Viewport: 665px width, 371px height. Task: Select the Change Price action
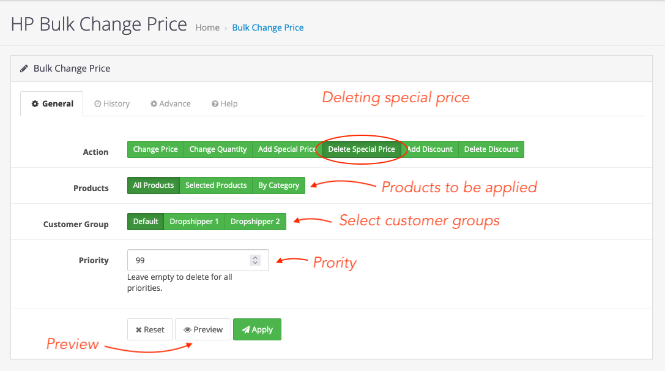click(155, 149)
